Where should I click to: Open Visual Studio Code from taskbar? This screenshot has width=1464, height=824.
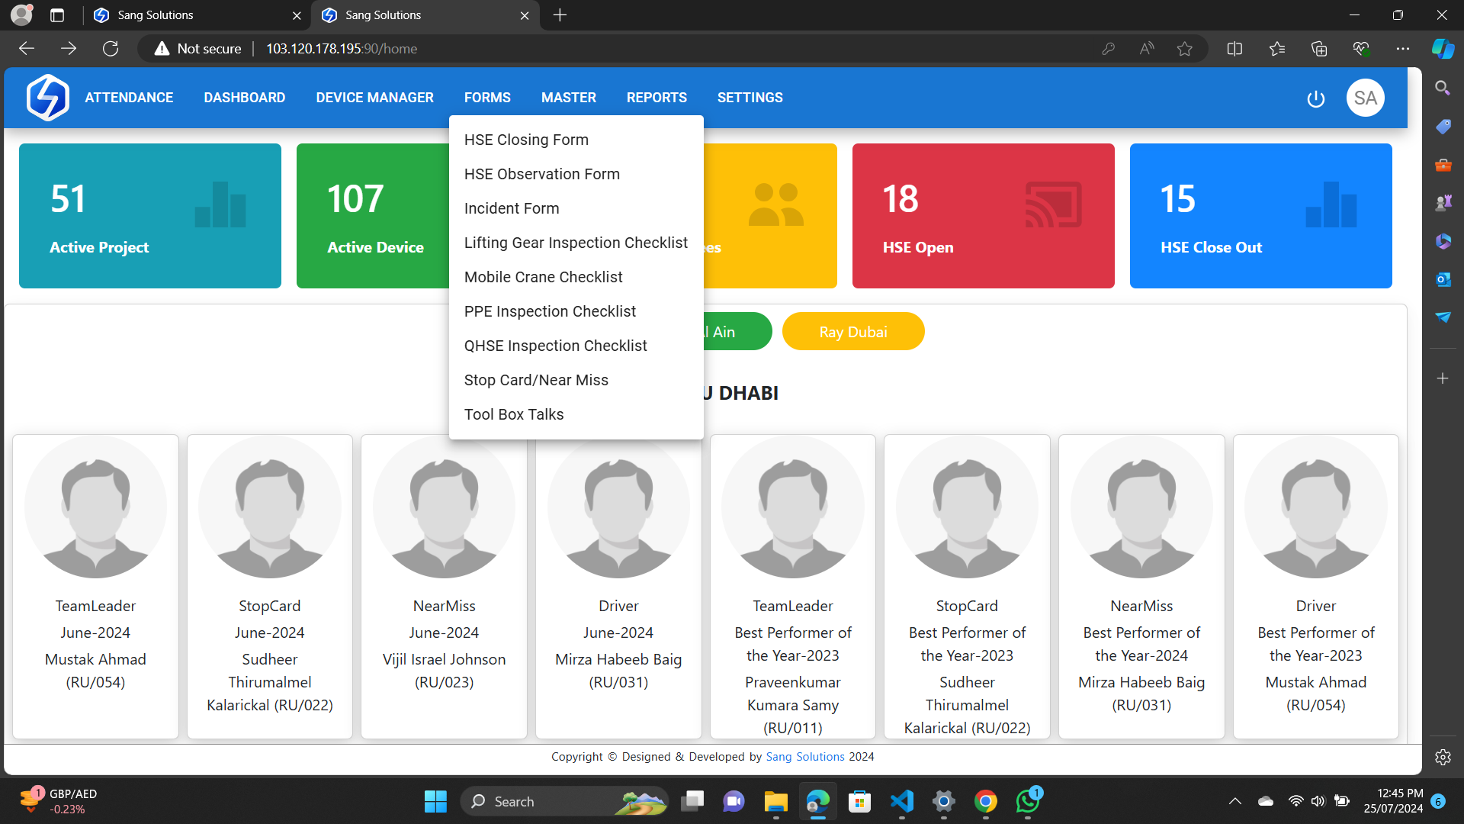tap(901, 801)
